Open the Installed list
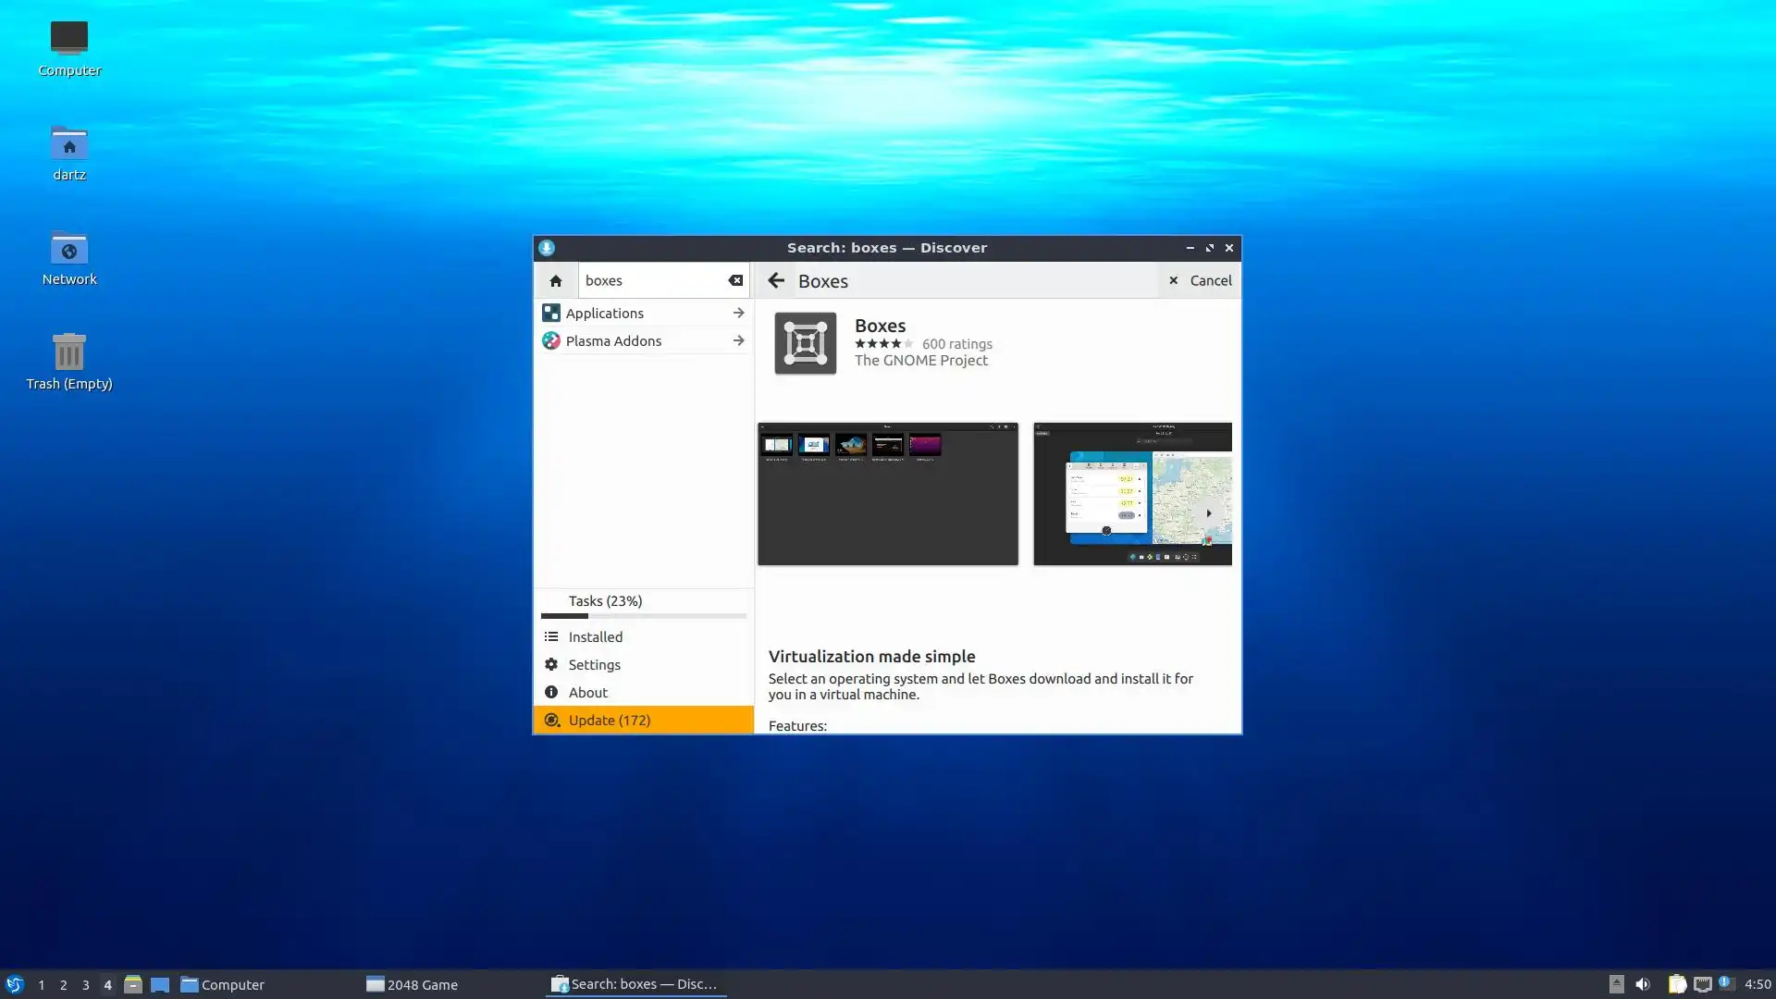The height and width of the screenshot is (999, 1776). point(595,636)
